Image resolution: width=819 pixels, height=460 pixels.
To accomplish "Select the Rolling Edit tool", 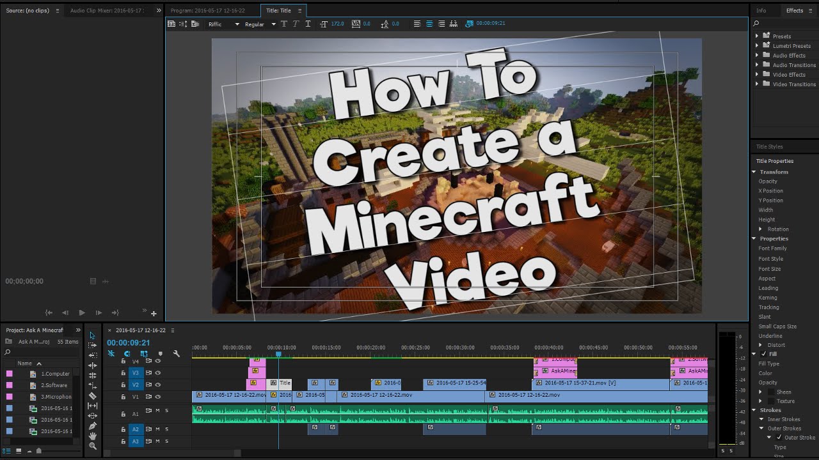I will [92, 365].
